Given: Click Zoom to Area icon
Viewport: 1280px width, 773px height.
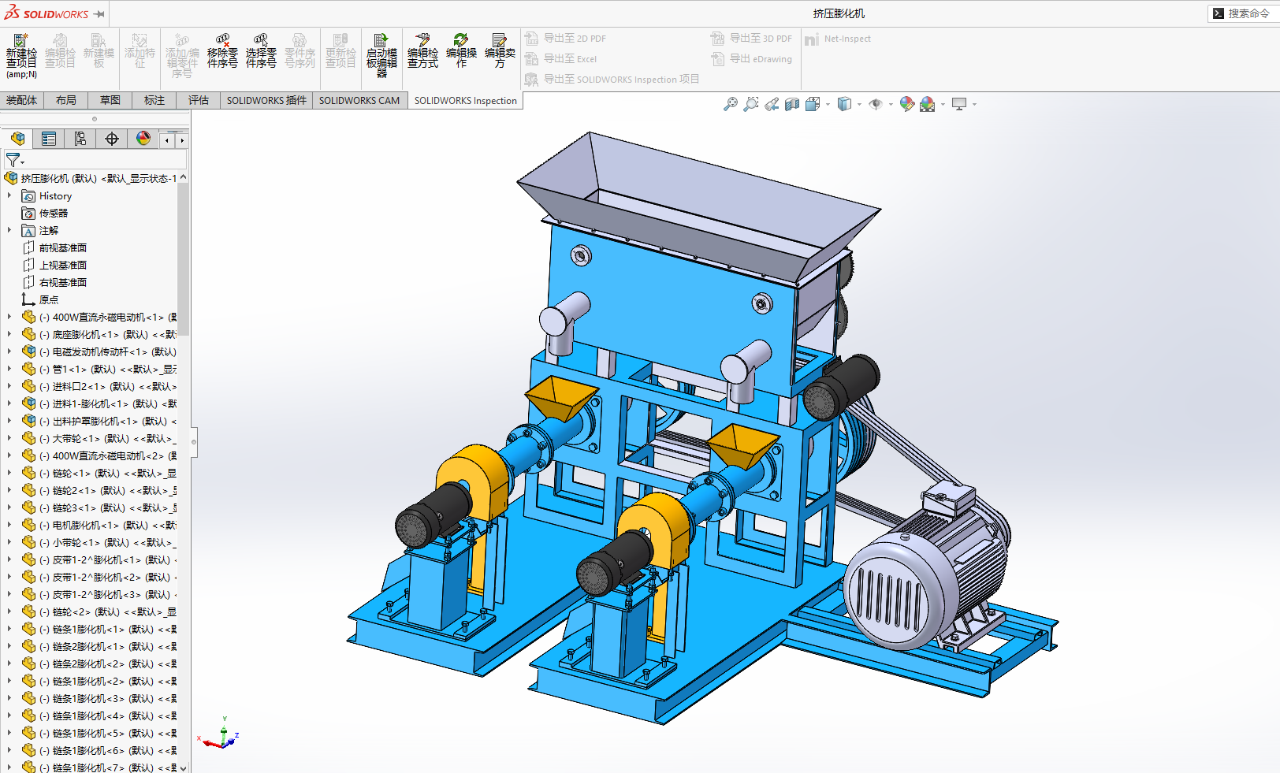Looking at the screenshot, I should pos(751,104).
